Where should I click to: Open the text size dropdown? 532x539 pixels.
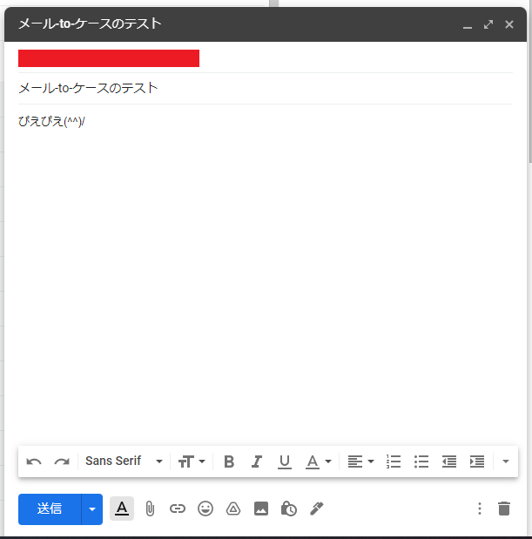192,462
